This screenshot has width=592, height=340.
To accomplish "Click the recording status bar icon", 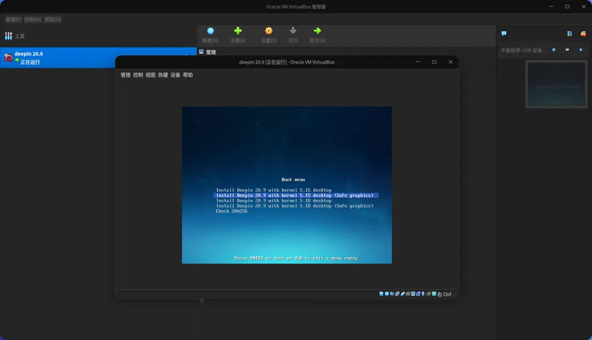I will point(418,293).
